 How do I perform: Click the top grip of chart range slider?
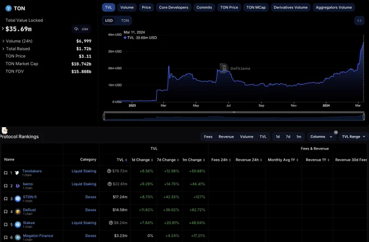coord(234,112)
